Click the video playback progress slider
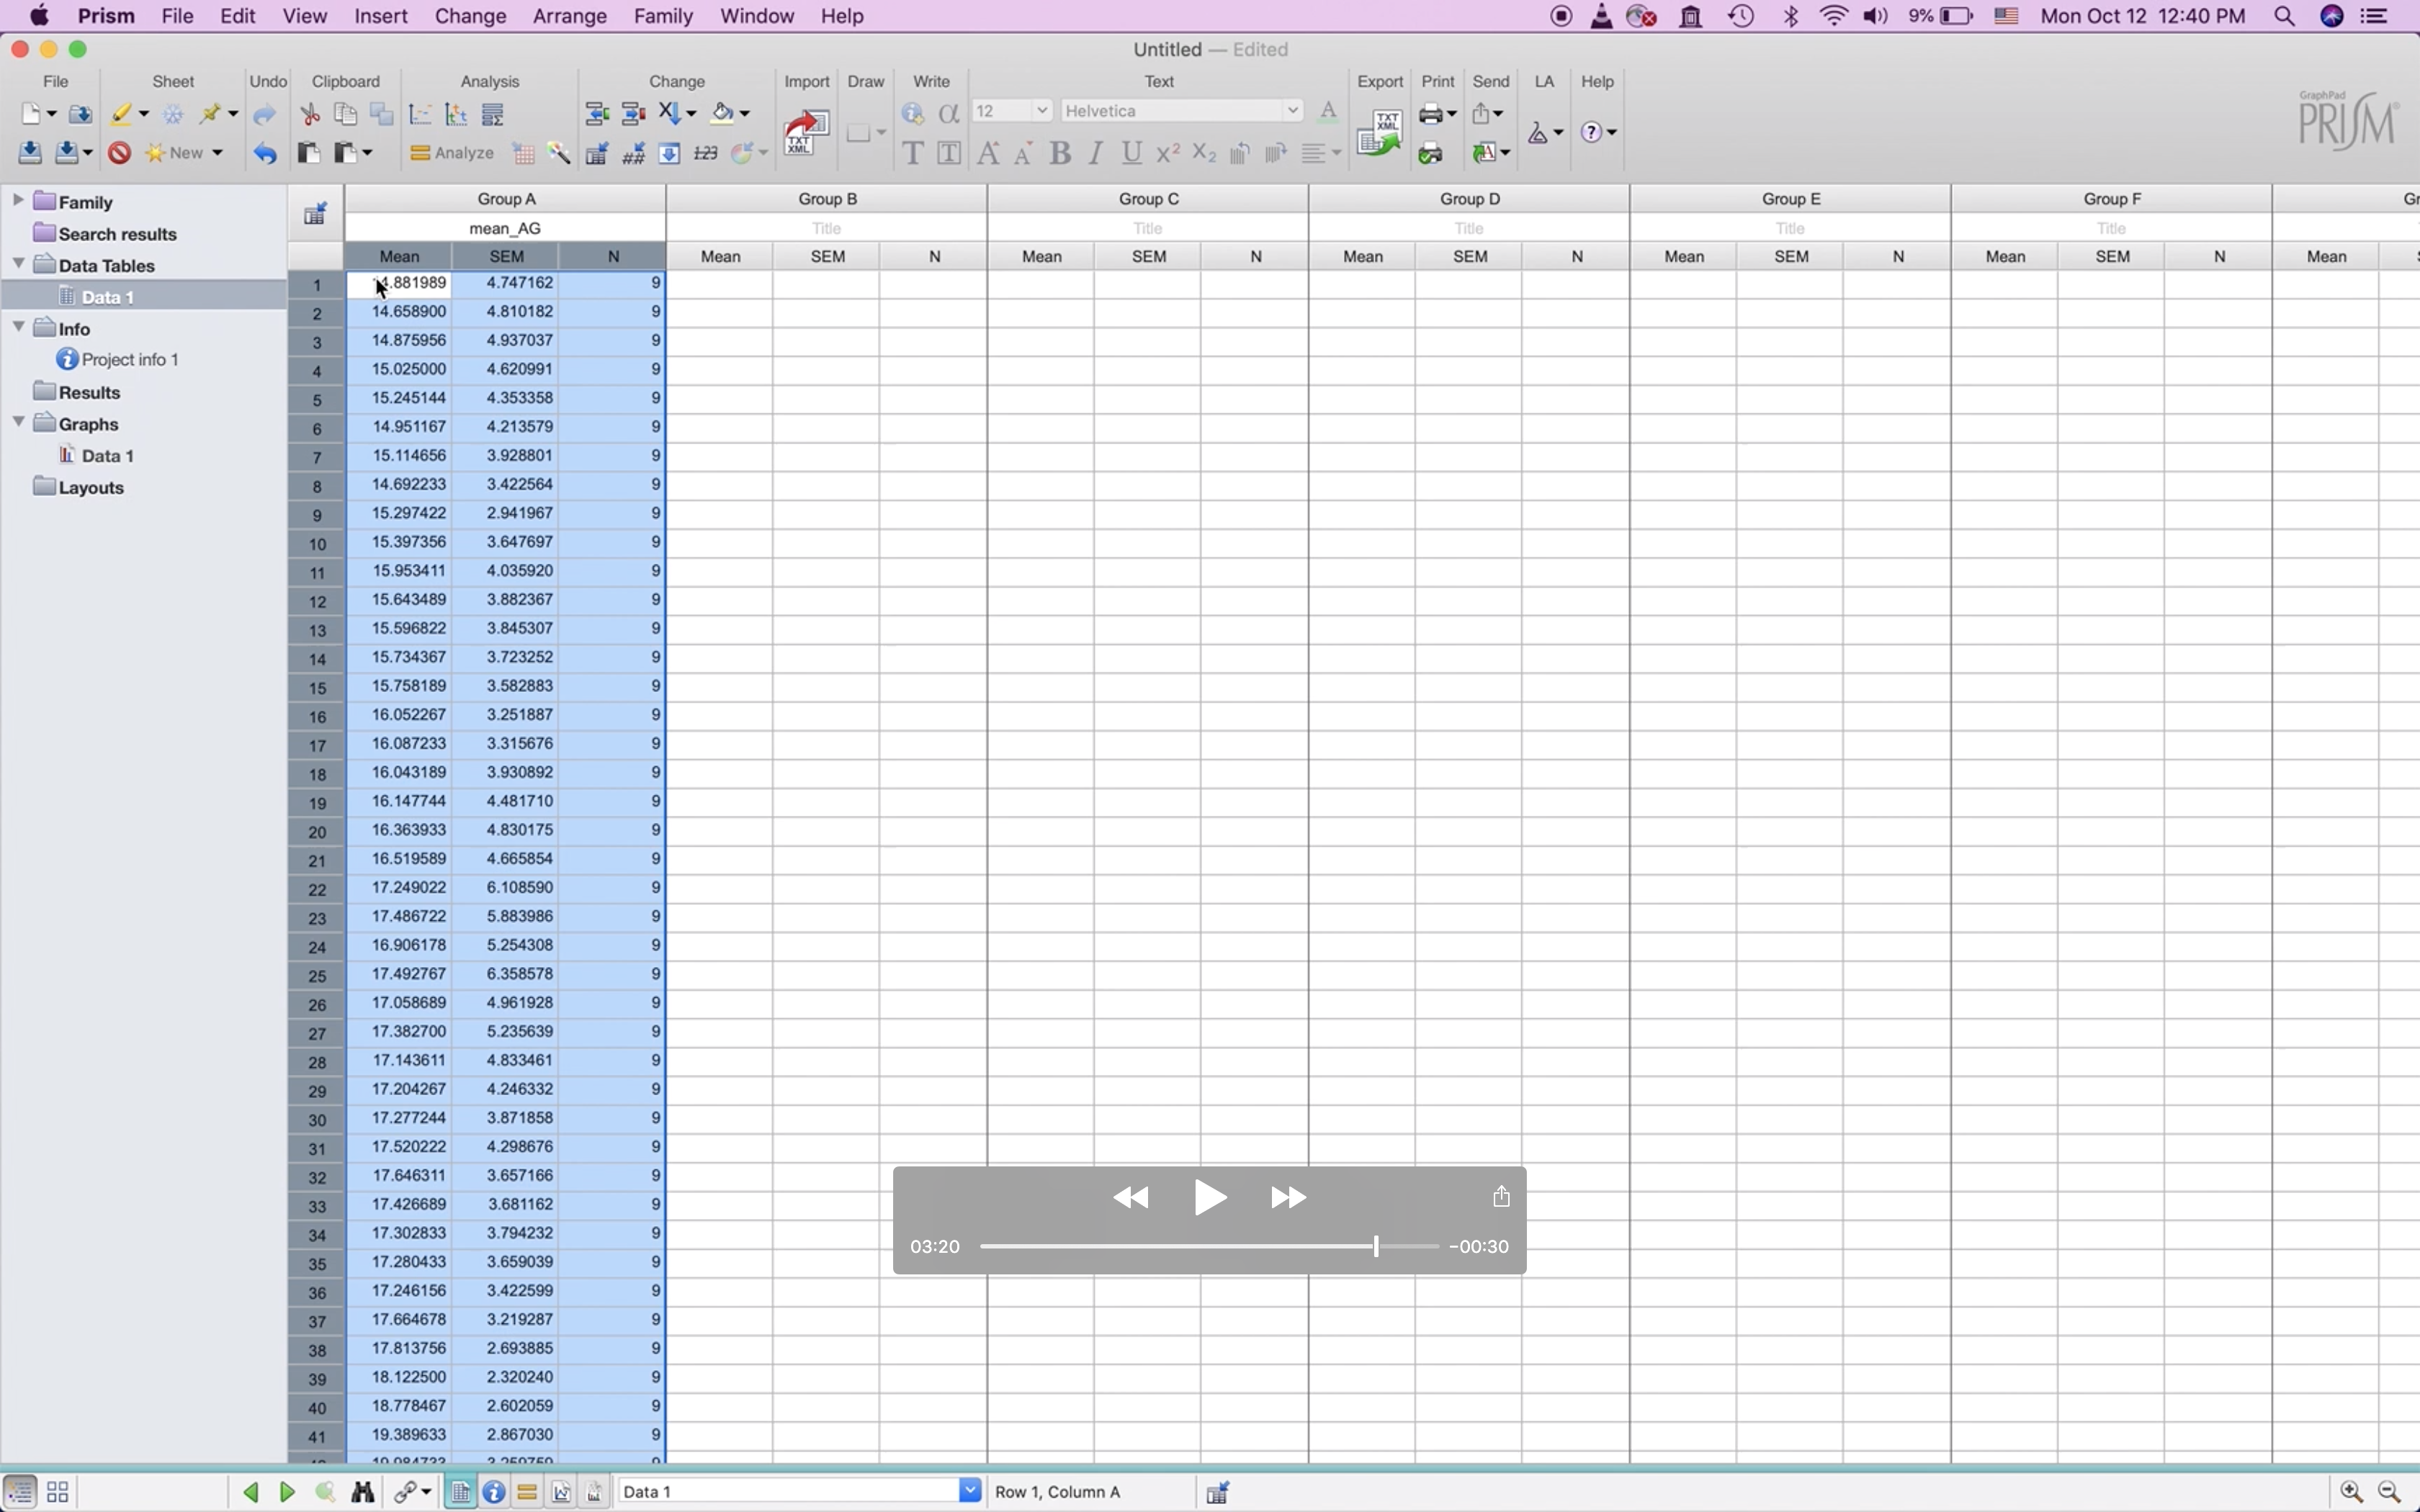 [x=1208, y=1246]
